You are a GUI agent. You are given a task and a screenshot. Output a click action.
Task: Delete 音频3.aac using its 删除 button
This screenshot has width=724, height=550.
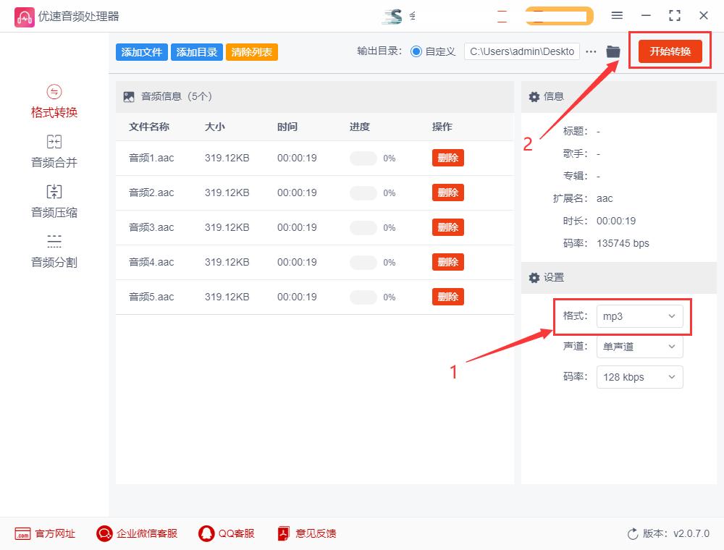pyautogui.click(x=447, y=227)
